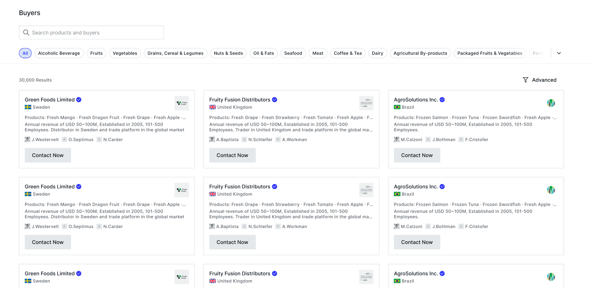
Task: Select the All category filter
Action: coord(25,53)
